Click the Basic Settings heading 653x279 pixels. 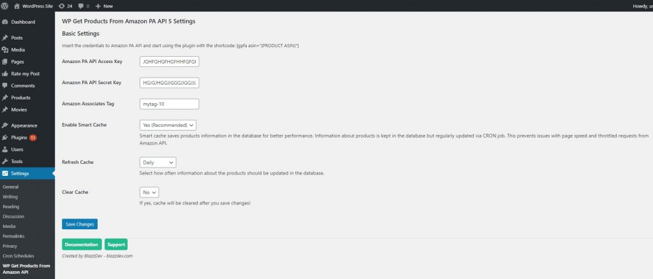(80, 33)
